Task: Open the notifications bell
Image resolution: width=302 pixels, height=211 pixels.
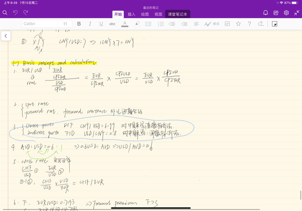Action: tap(265, 13)
